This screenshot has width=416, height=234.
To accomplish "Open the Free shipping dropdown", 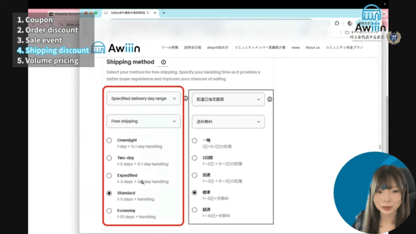I will (144, 121).
